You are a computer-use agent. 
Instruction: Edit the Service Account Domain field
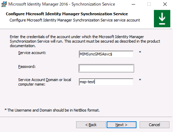click(106, 82)
